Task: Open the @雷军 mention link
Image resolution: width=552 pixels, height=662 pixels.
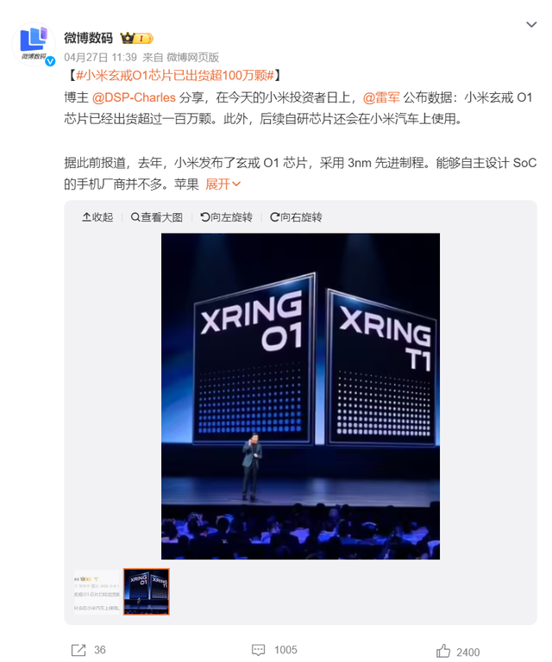Action: [x=381, y=97]
